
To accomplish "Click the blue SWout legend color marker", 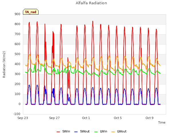I will pyautogui.click(x=76, y=132).
